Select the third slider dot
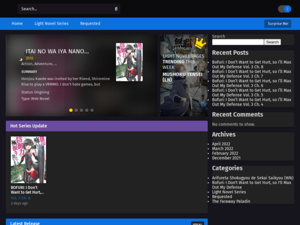The width and height of the screenshot is (300, 225). click(x=81, y=110)
